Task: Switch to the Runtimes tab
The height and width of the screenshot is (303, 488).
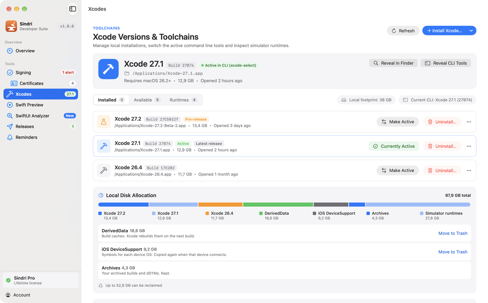Action: [183, 100]
